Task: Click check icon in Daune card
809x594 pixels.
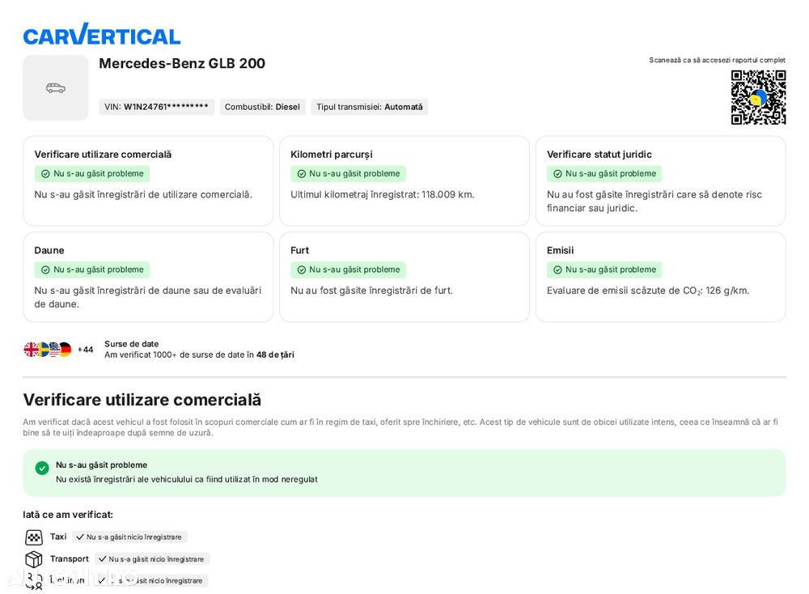Action: pyautogui.click(x=45, y=270)
